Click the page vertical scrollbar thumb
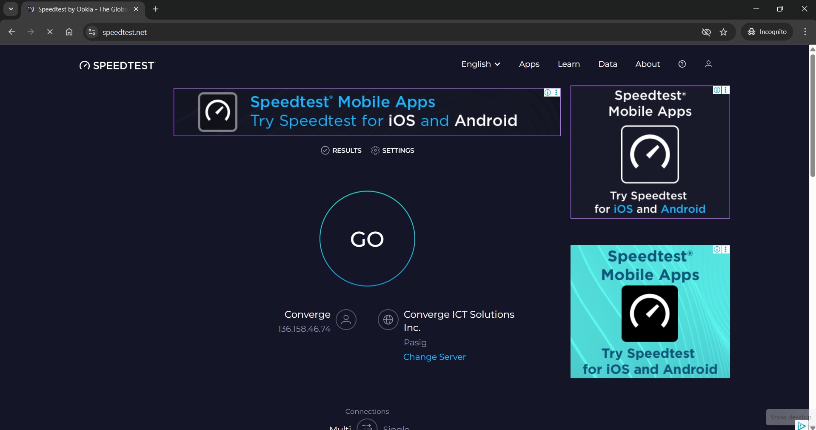 pos(813,115)
